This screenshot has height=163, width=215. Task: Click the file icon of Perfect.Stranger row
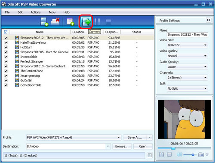point(17,61)
